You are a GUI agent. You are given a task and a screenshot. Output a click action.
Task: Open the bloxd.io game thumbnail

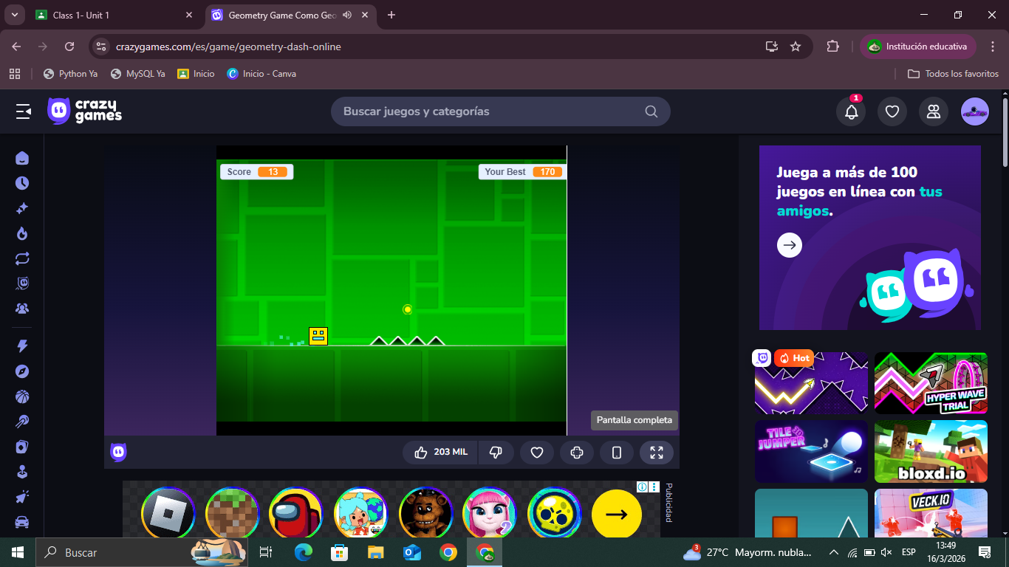(x=931, y=451)
